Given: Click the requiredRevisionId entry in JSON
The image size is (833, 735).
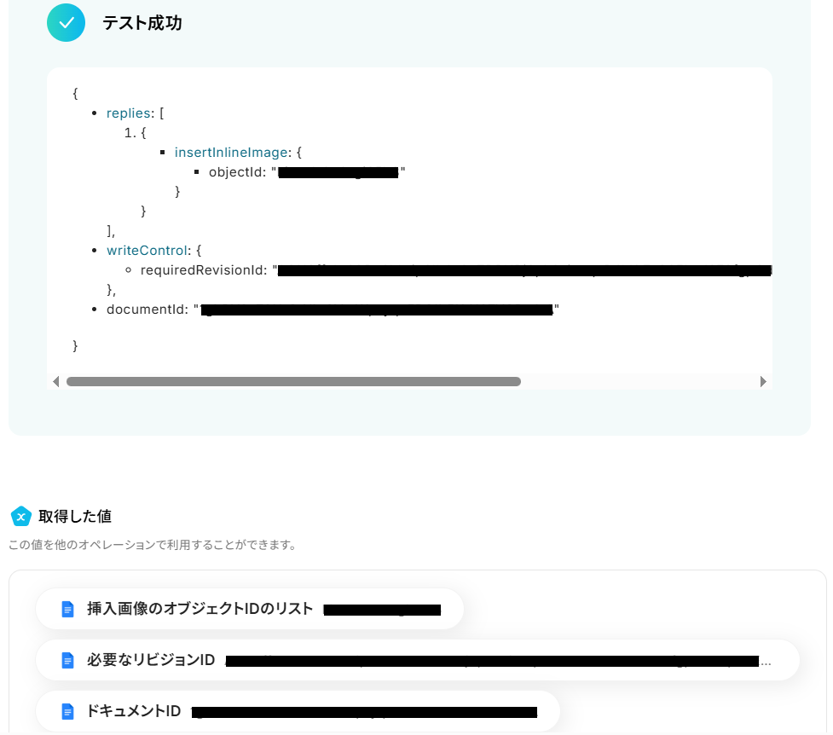Looking at the screenshot, I should 456,270.
